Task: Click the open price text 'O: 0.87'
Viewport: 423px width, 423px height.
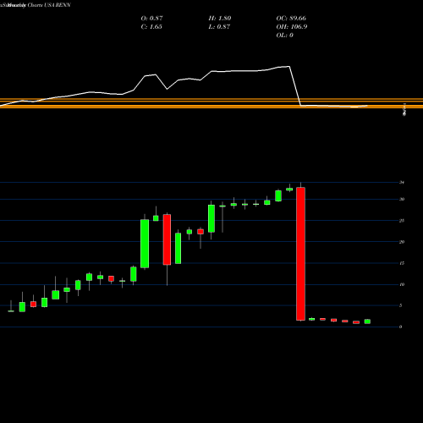Action: pos(151,19)
